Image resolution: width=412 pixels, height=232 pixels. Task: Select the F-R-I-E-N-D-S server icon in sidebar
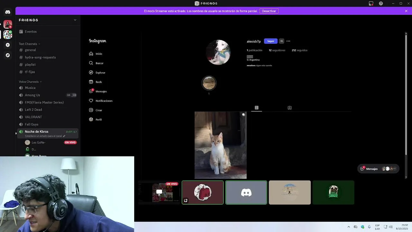pyautogui.click(x=8, y=34)
